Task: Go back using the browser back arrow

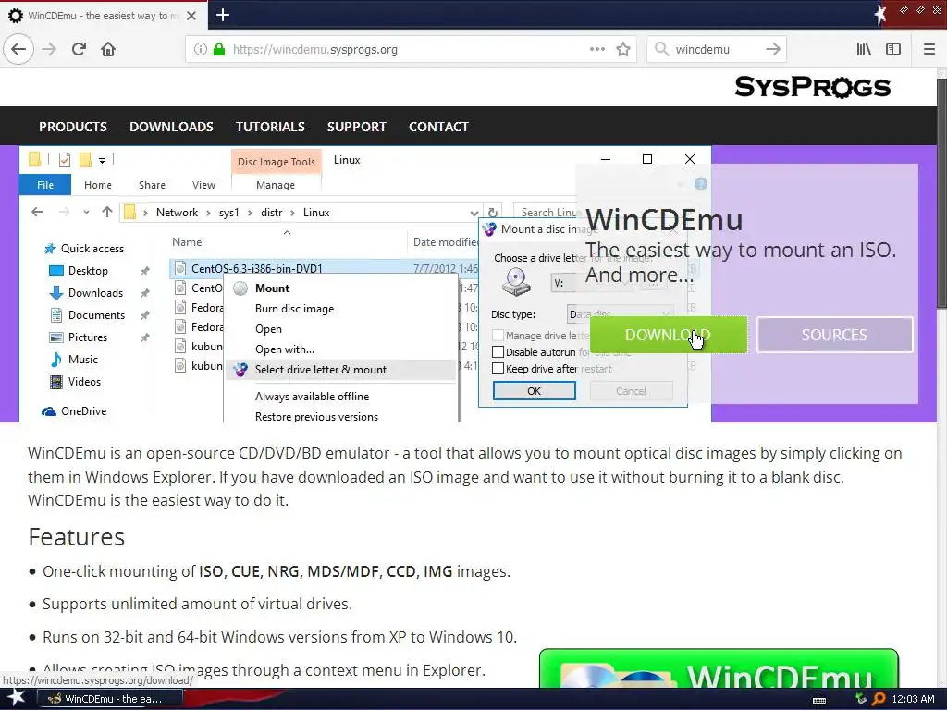Action: coord(18,49)
